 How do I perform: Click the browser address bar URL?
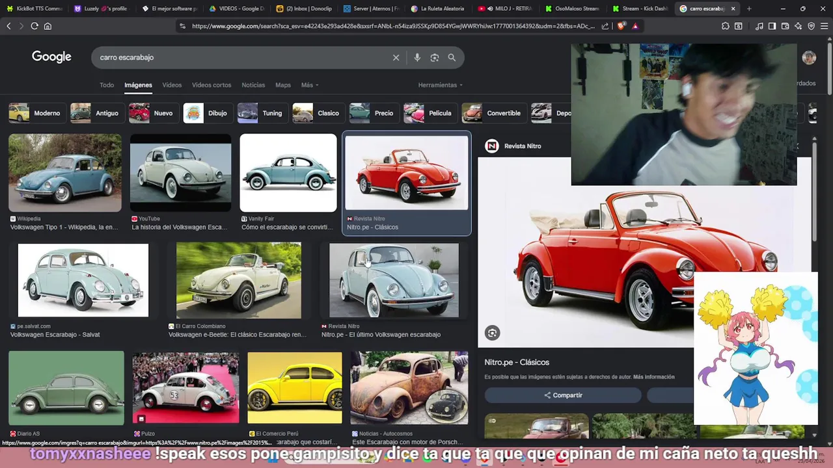tap(393, 26)
